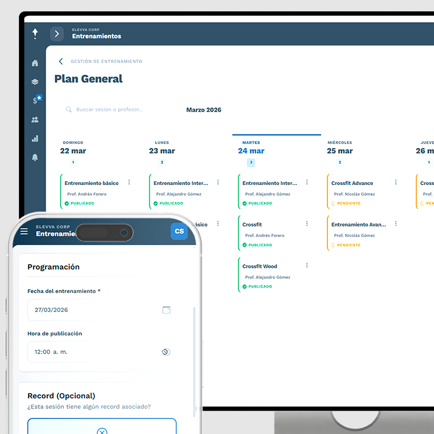The image size is (434, 434).
Task: Open the users group sidebar icon
Action: [35, 120]
